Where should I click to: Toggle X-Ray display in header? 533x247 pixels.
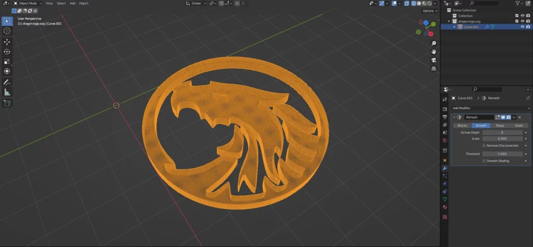(407, 4)
